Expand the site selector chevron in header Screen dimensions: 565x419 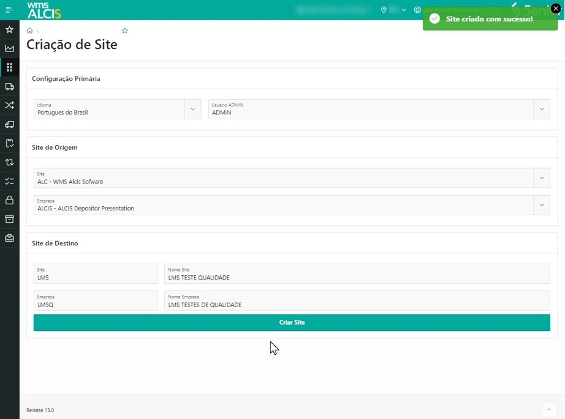coord(404,10)
